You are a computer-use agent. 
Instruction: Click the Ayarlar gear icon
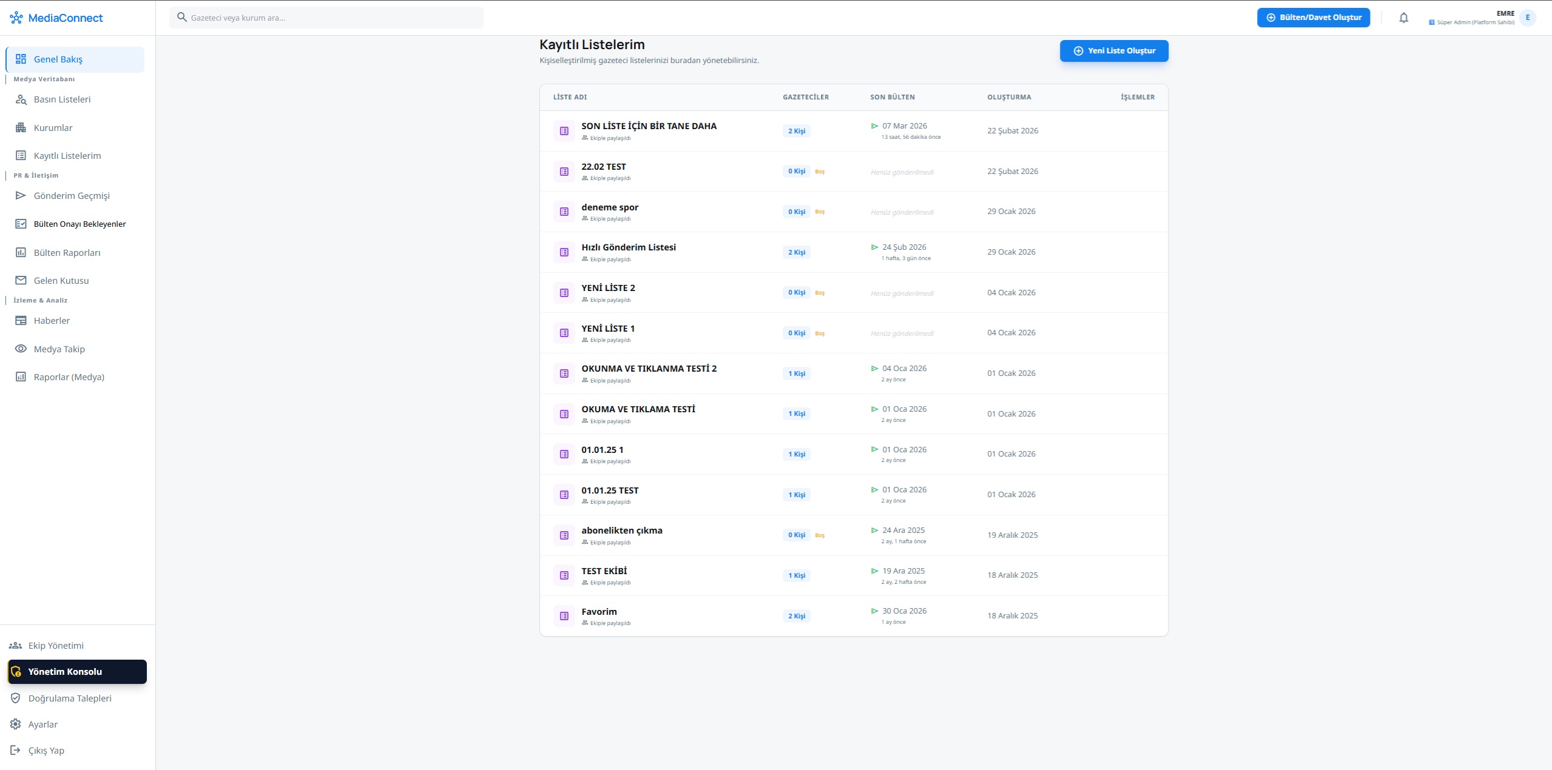[16, 724]
